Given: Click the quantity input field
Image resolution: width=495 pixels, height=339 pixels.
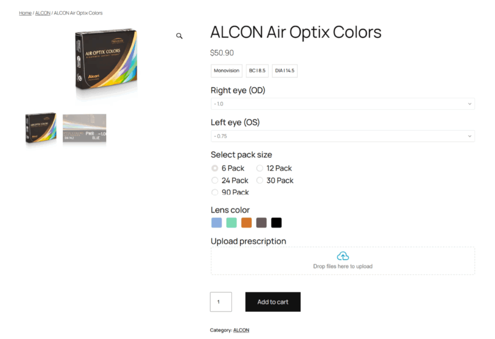Looking at the screenshot, I should tap(221, 302).
